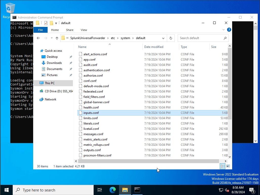Select the alert_actions.conf file icon
260x195 pixels.
[81, 54]
